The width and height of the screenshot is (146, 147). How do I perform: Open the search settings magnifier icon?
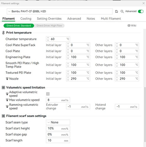pos(122,11)
